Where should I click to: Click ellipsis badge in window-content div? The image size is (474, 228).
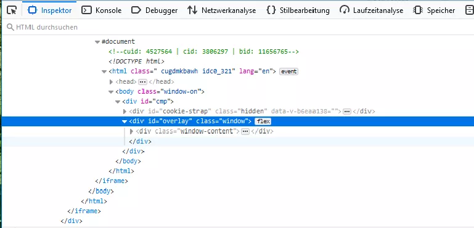click(x=245, y=131)
